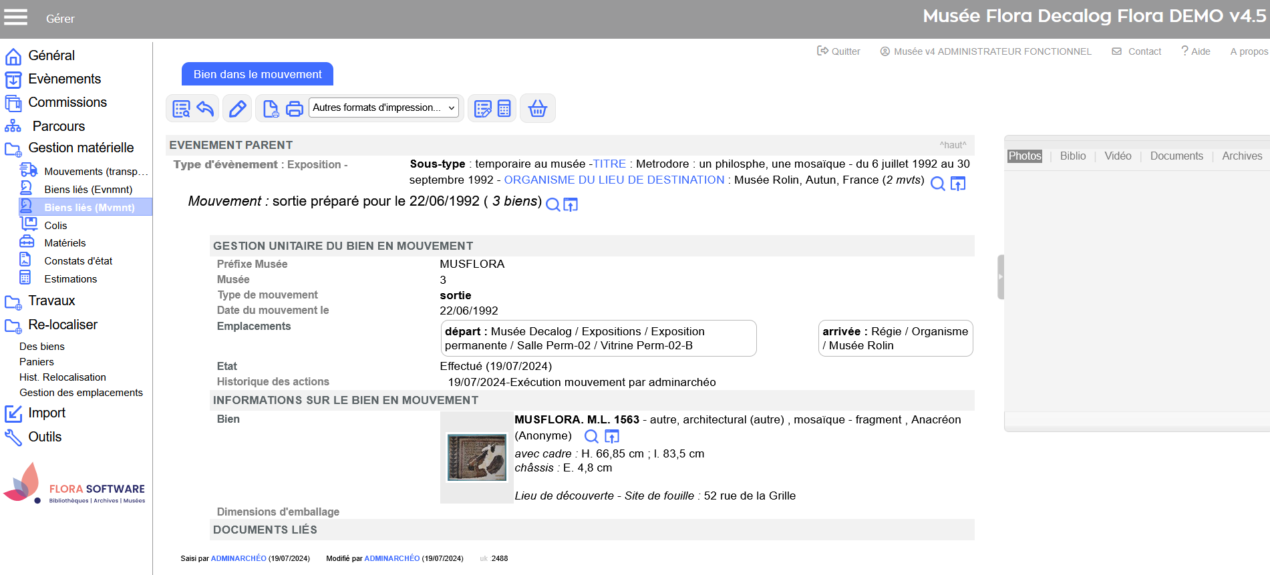
Task: Click the mosaic thumbnail image
Action: tap(476, 457)
